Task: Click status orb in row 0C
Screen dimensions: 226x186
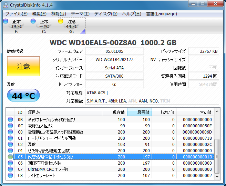Action: [10, 126]
